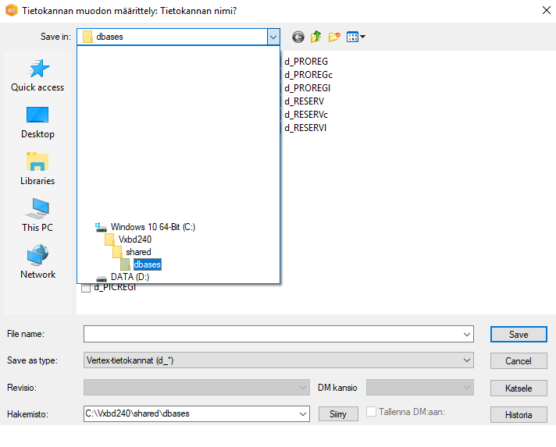Click the Save button

click(519, 335)
